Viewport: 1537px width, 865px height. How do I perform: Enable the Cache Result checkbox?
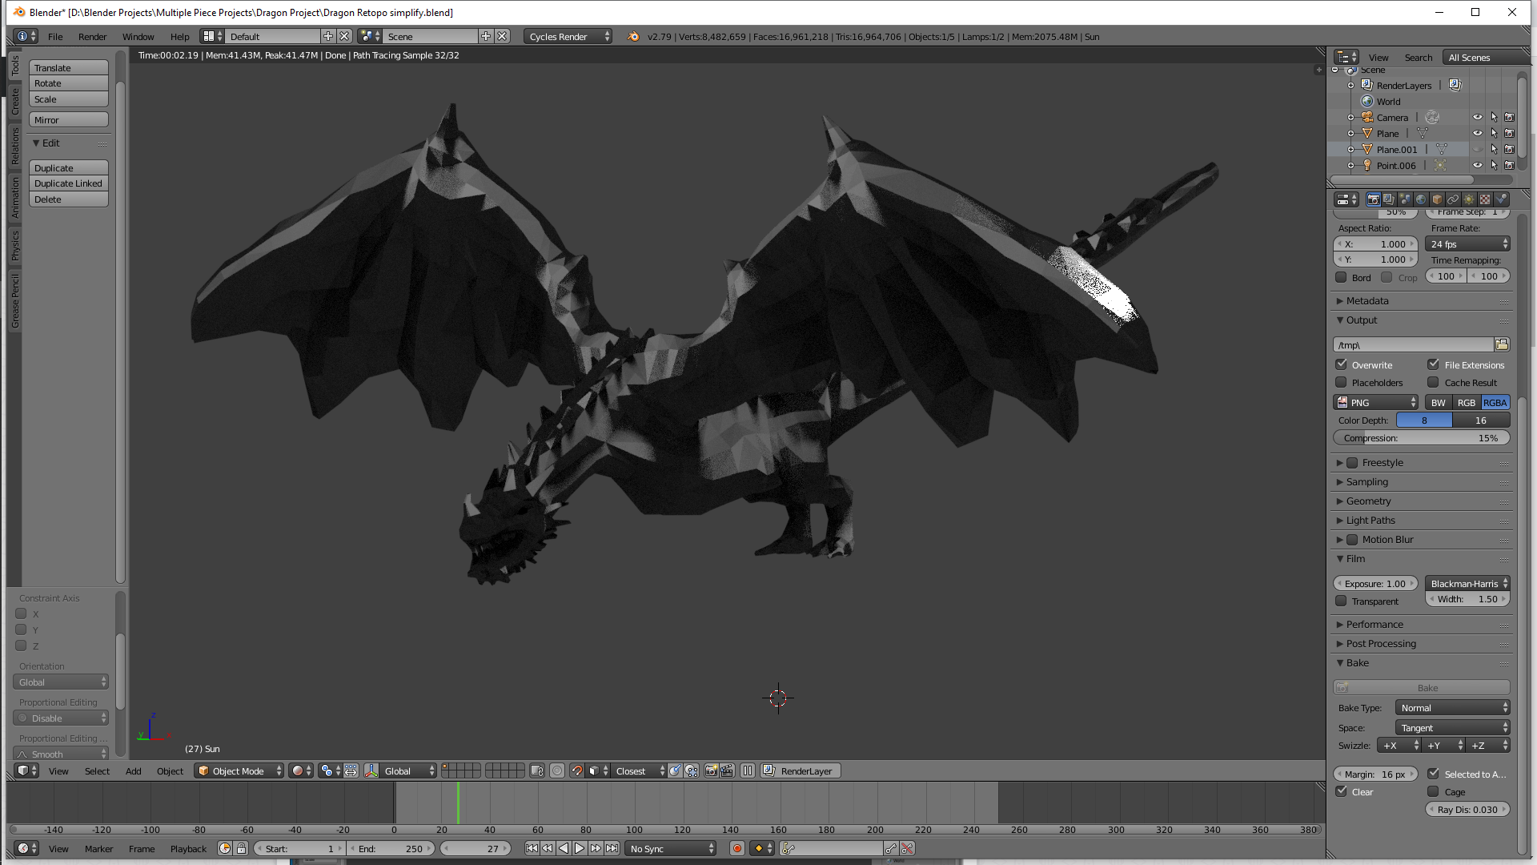coord(1434,382)
